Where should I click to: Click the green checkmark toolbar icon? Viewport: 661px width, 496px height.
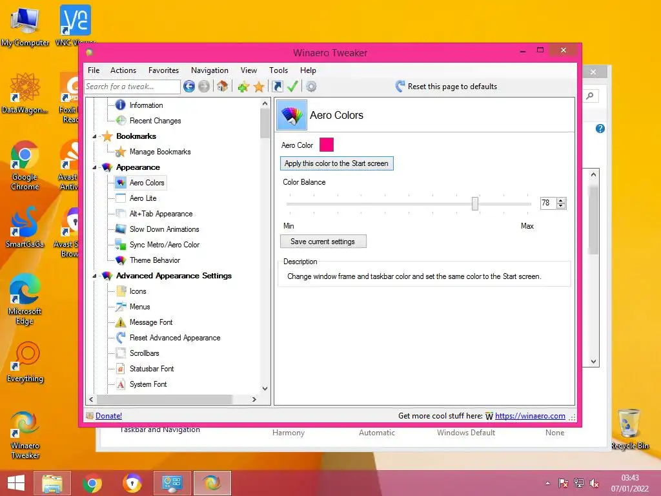292,87
